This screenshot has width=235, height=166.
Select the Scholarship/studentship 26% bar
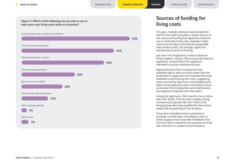48,74
